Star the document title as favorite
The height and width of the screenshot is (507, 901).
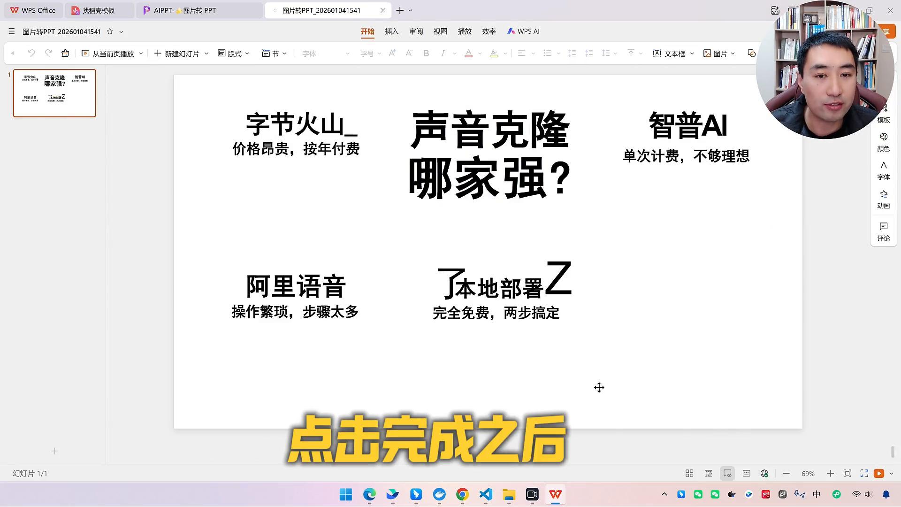(110, 31)
